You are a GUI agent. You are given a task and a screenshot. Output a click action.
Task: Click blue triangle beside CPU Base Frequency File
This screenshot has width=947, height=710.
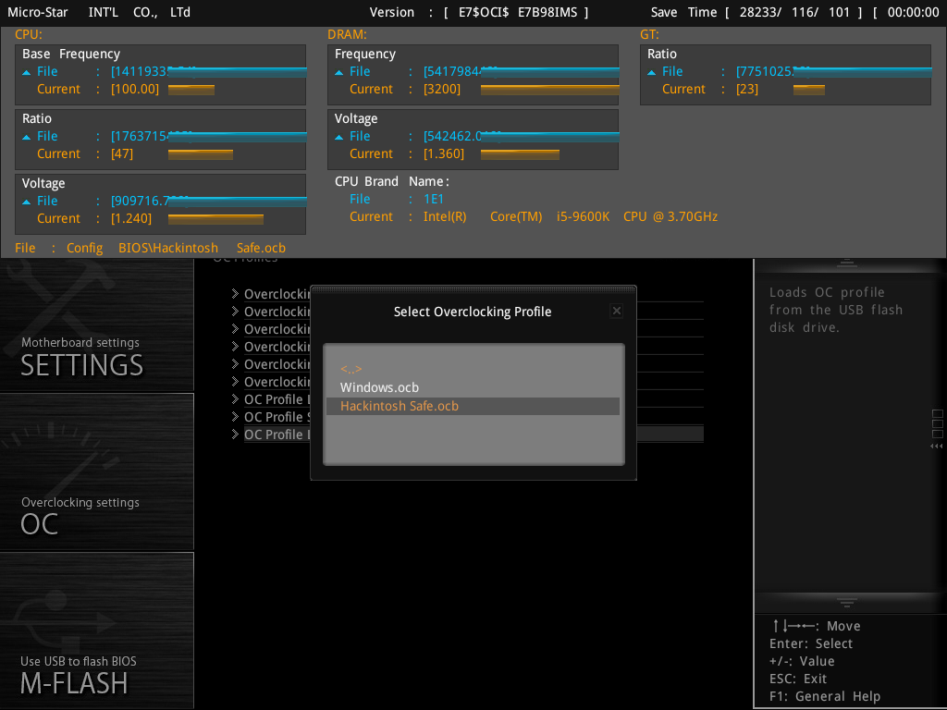(x=27, y=72)
